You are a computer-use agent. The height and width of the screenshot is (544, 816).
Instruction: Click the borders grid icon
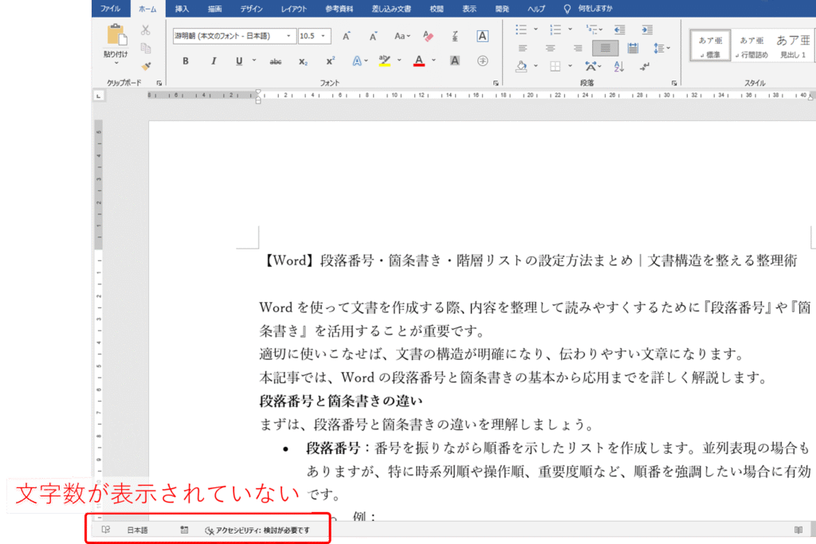(555, 66)
